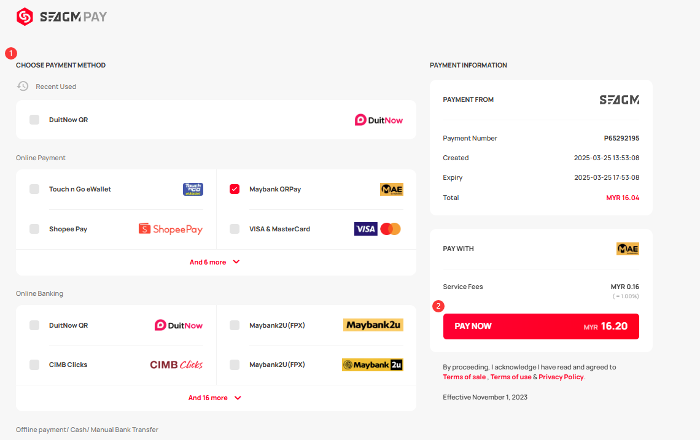Click the ShopeePay logo
Screen dimensions: 700x440
[171, 229]
